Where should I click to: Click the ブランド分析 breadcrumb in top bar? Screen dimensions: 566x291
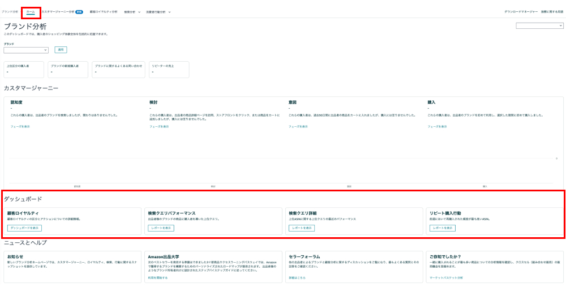tap(10, 12)
